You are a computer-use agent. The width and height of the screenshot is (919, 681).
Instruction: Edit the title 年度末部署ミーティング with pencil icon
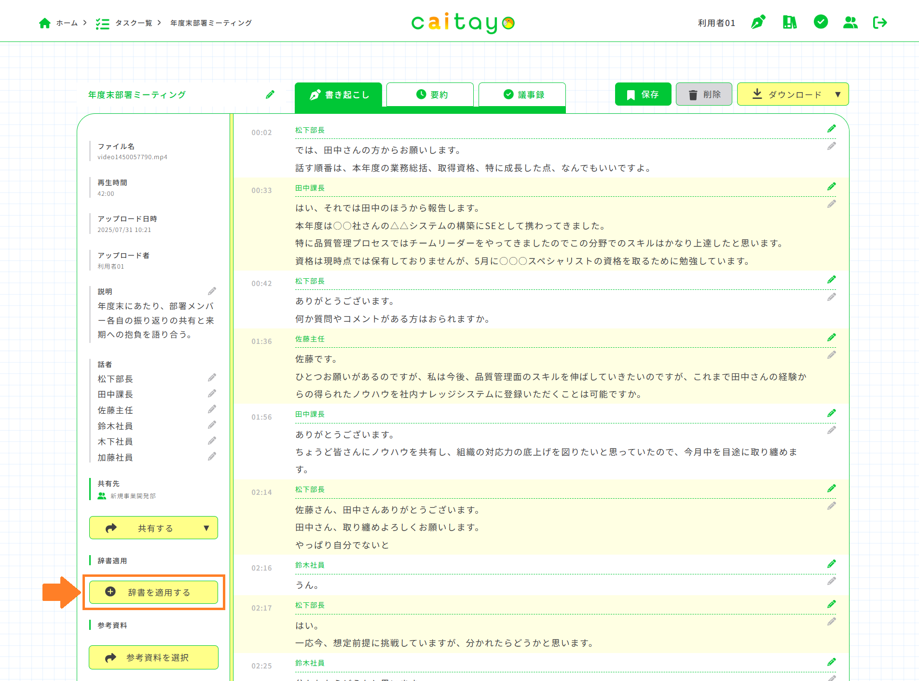[270, 95]
